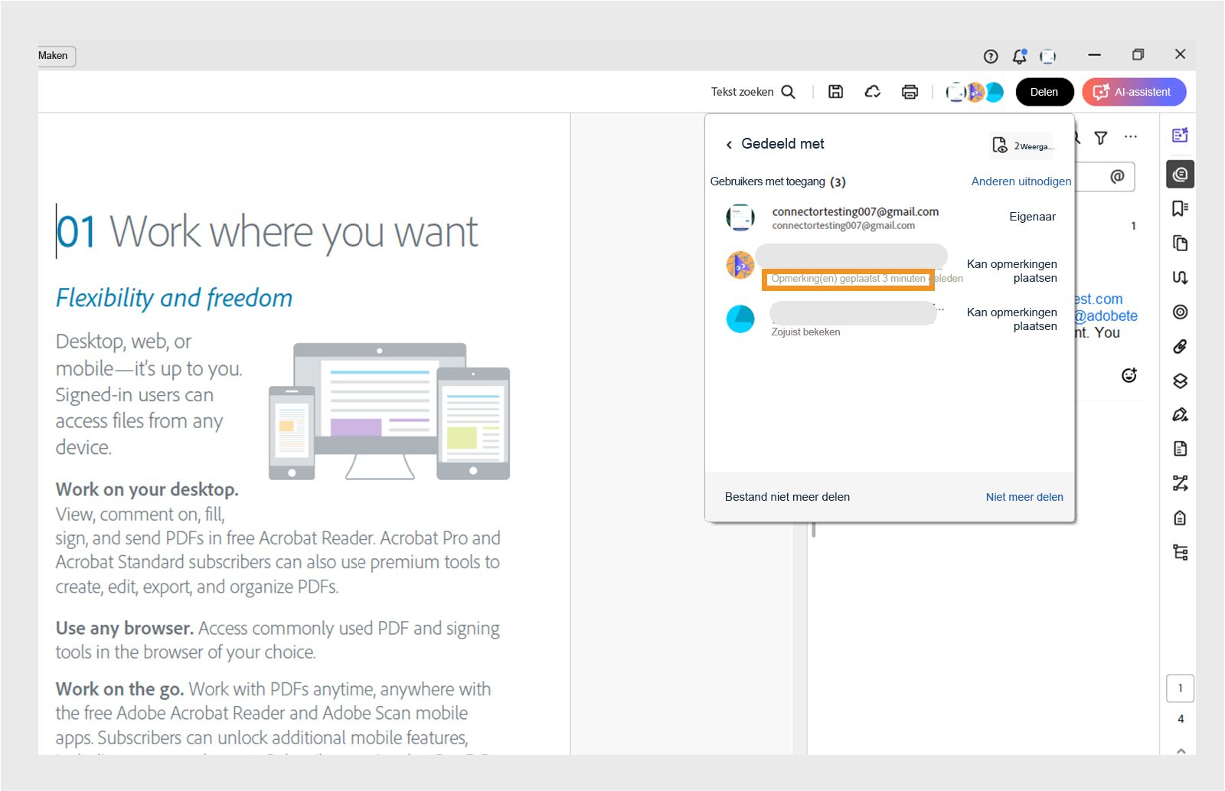
Task: Open the 2 Weerga... views indicator
Action: pyautogui.click(x=1023, y=145)
